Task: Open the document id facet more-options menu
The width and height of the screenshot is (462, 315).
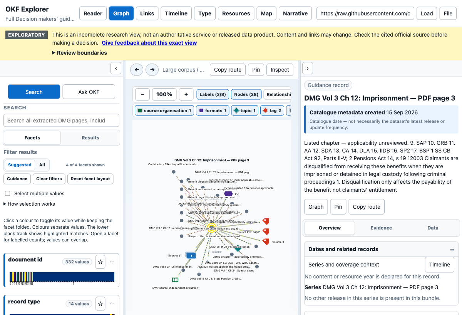Action: click(x=112, y=262)
